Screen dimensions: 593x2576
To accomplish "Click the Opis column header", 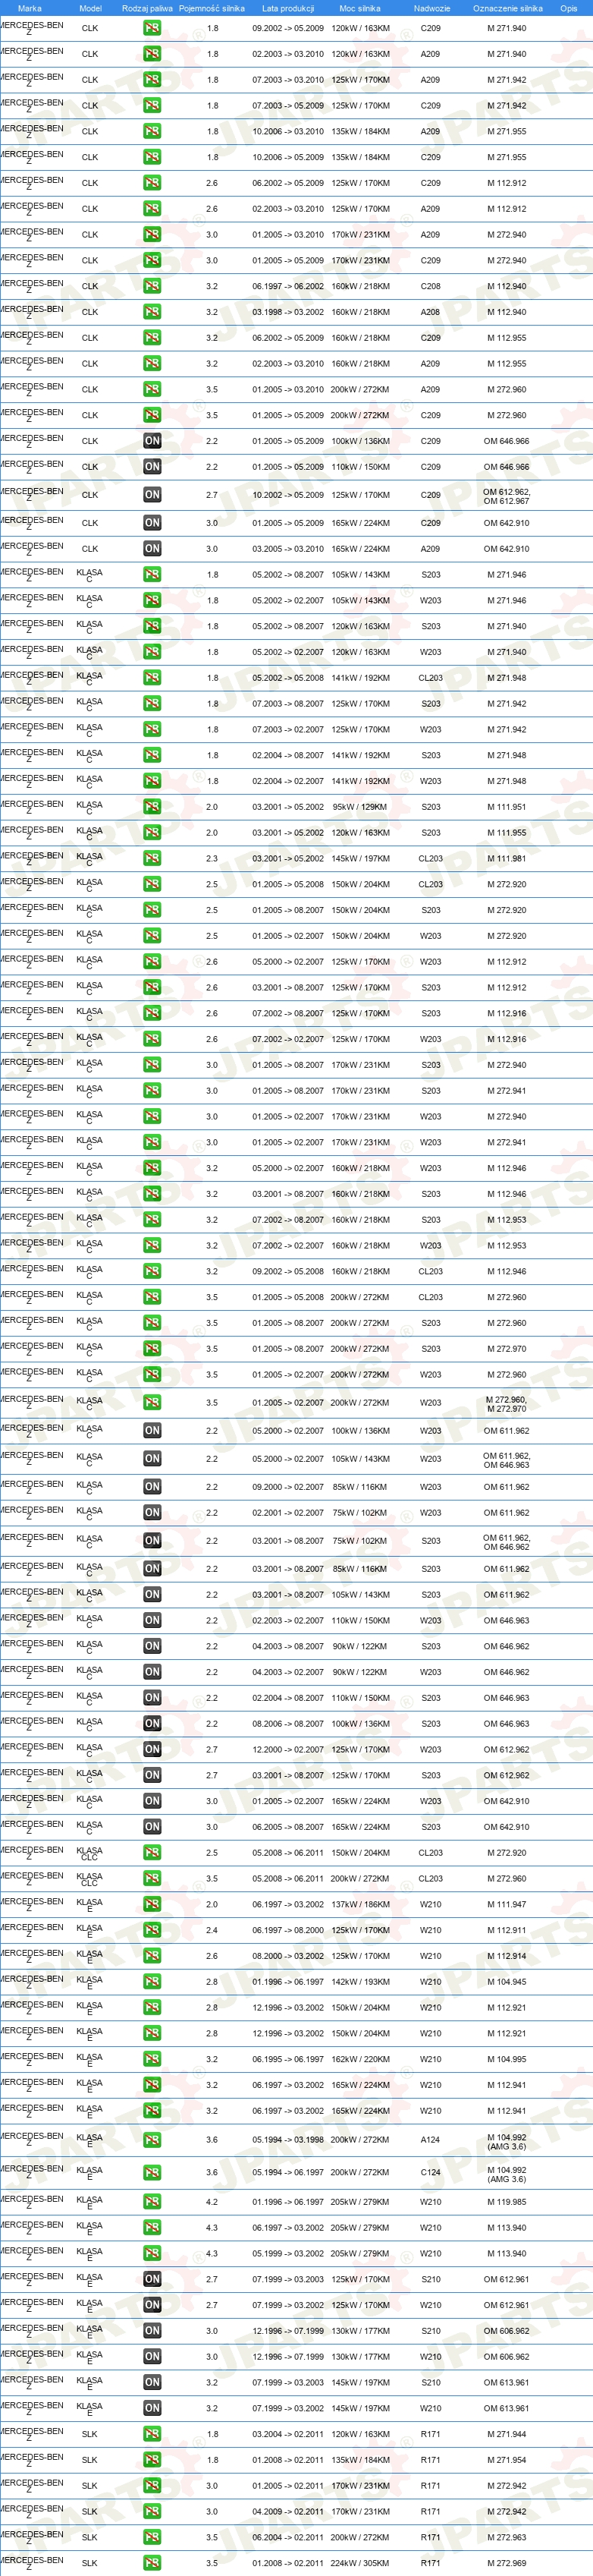I will pyautogui.click(x=568, y=8).
